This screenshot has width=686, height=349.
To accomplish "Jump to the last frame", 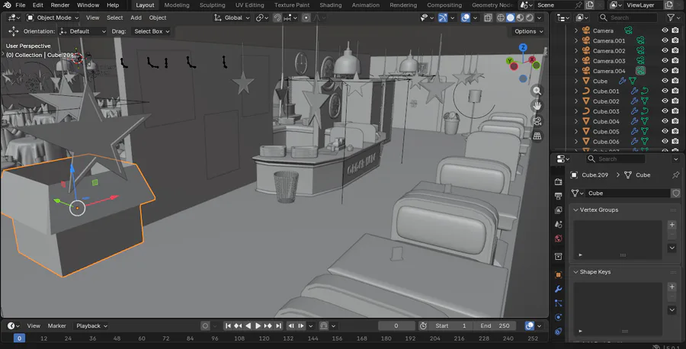I will pos(278,326).
